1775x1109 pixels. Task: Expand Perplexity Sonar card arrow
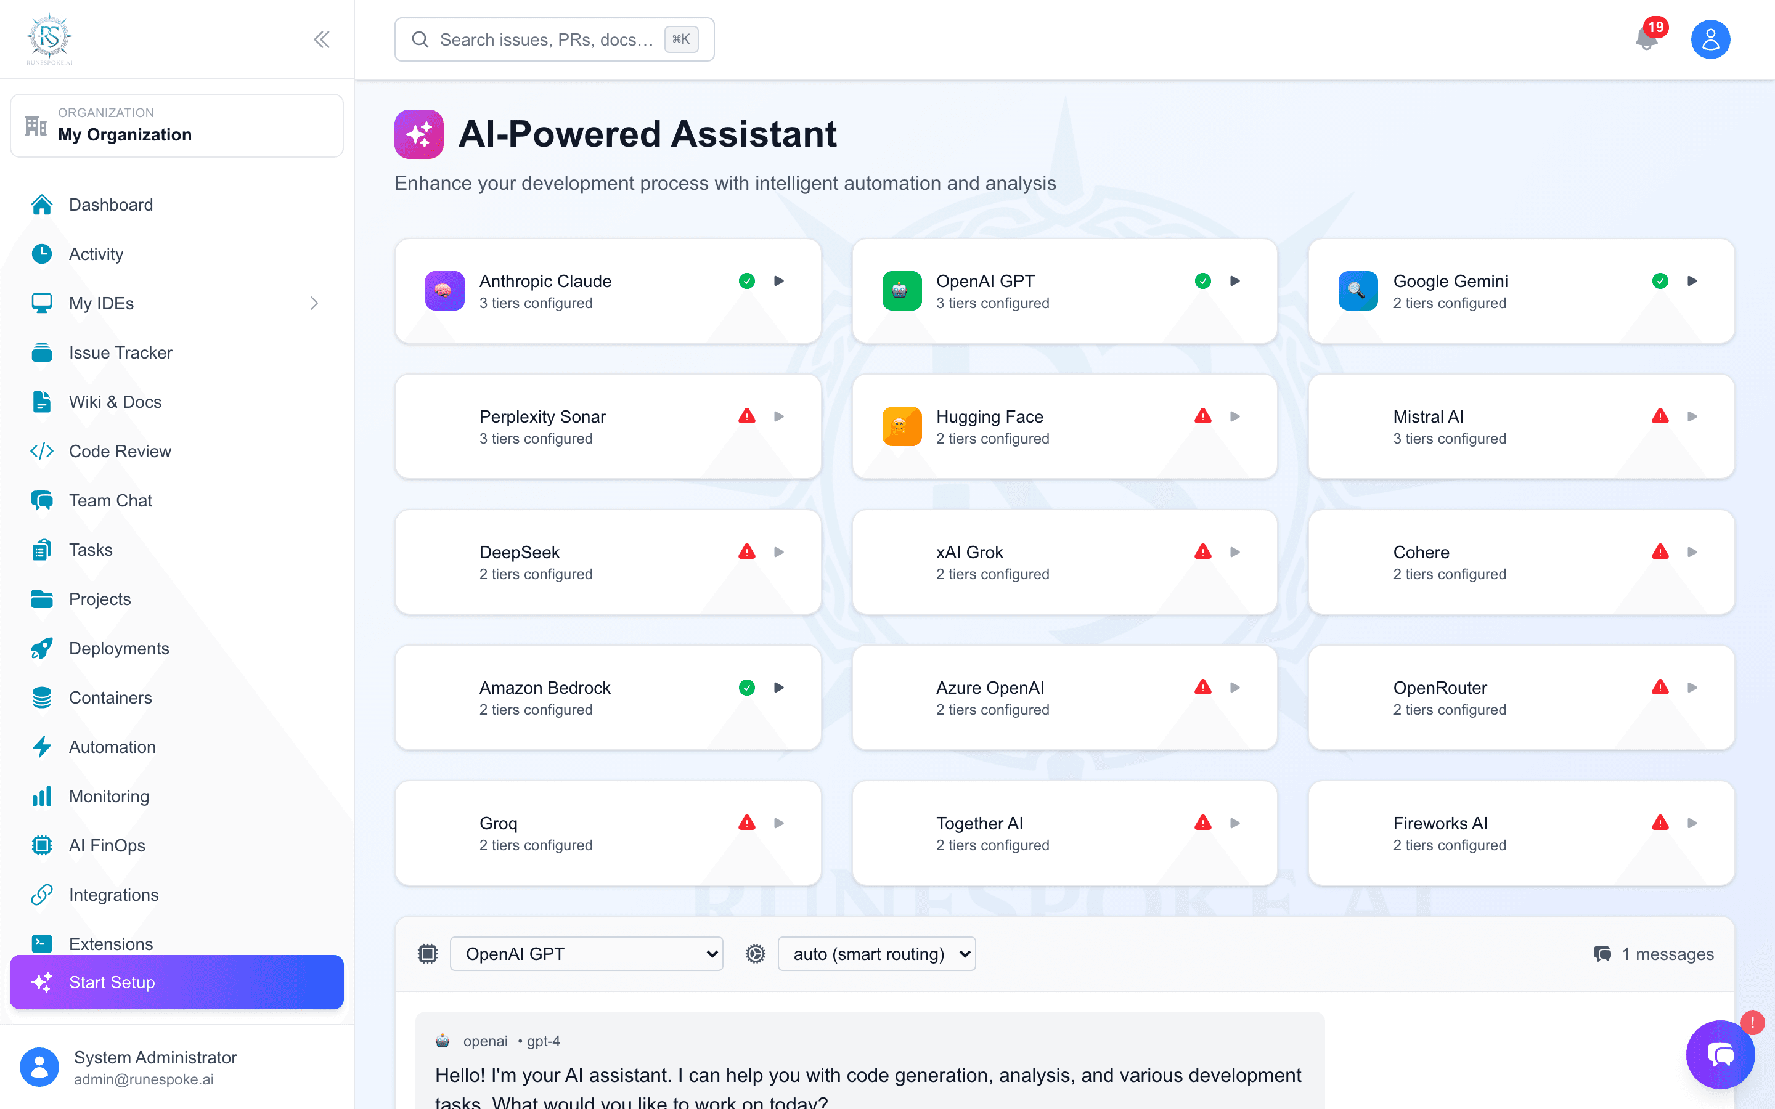[779, 416]
